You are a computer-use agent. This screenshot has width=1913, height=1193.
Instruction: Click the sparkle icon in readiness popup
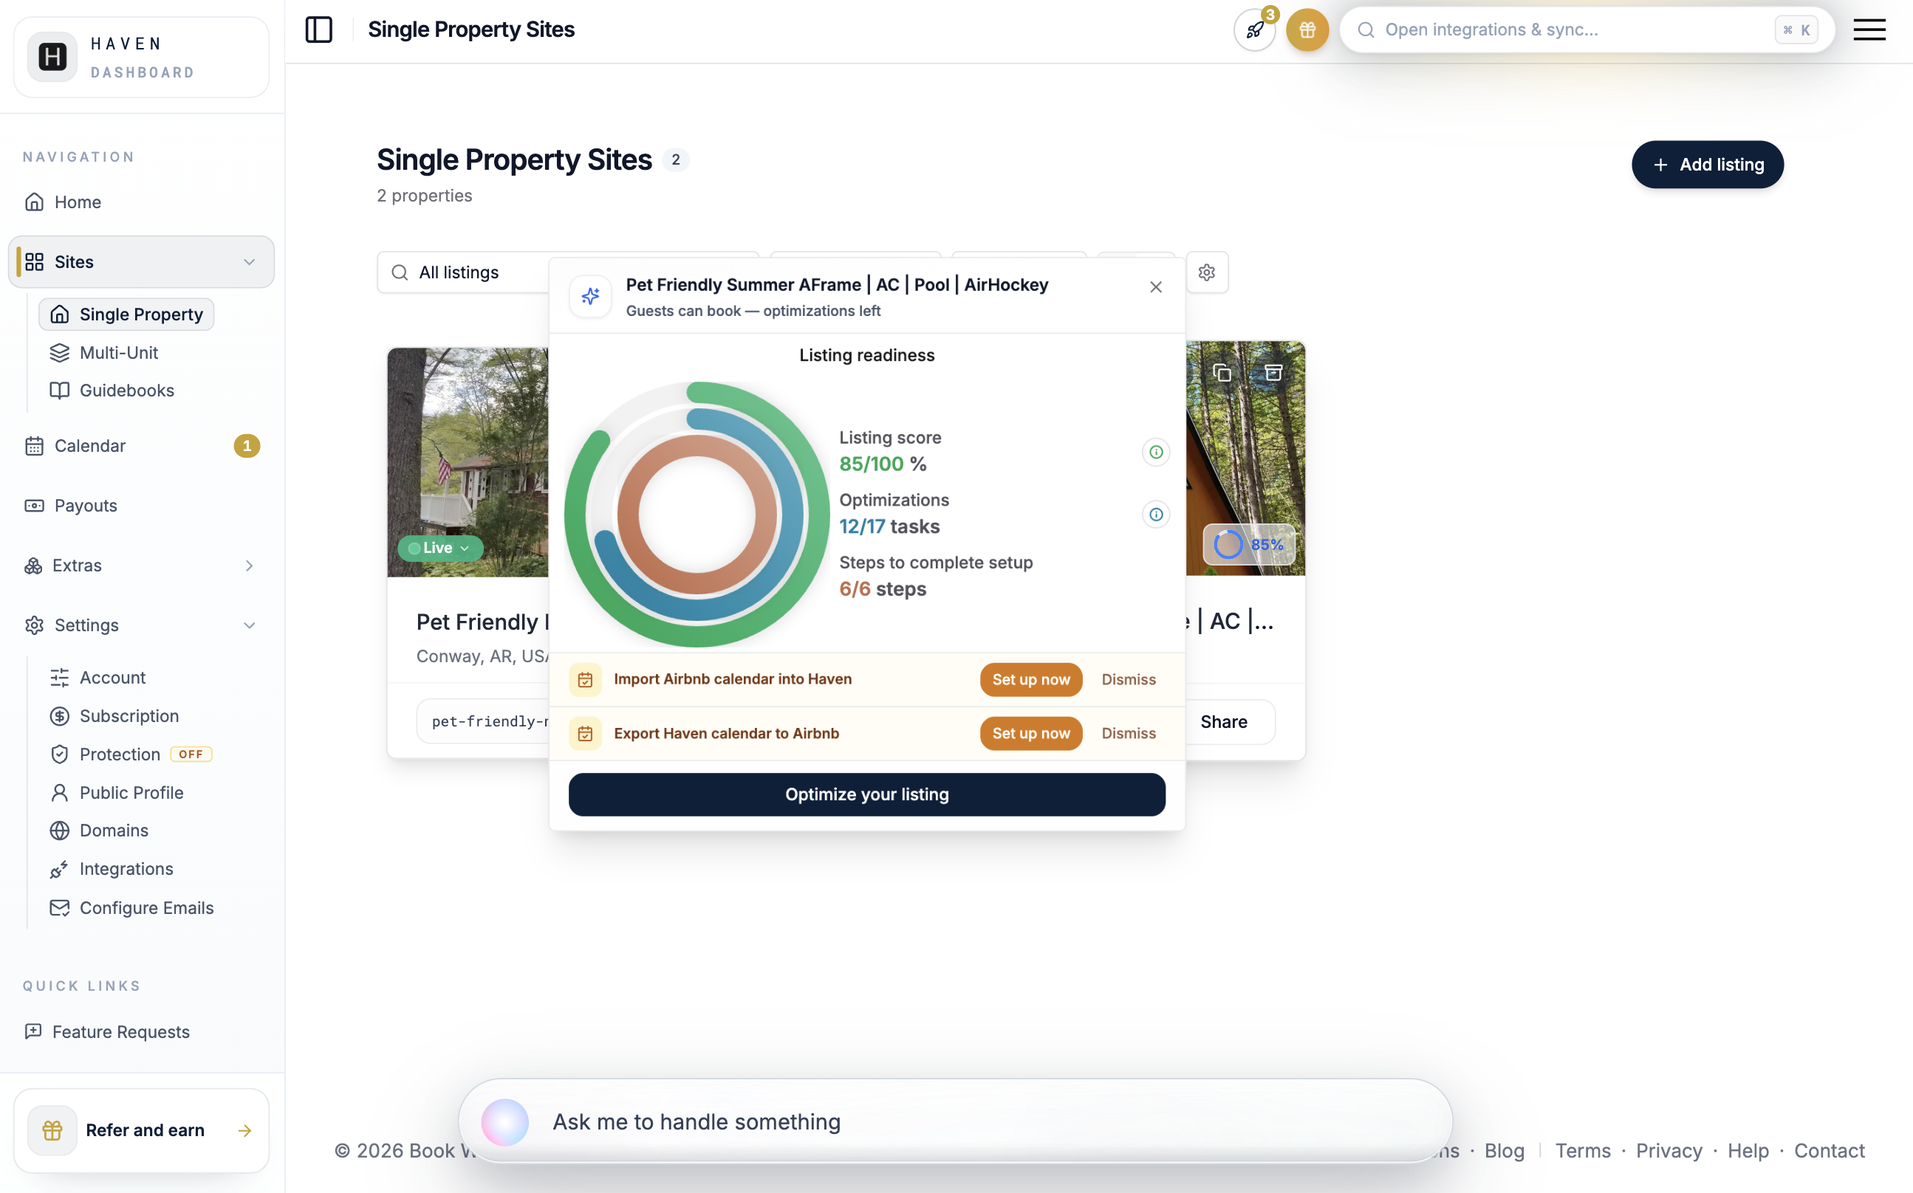590,297
